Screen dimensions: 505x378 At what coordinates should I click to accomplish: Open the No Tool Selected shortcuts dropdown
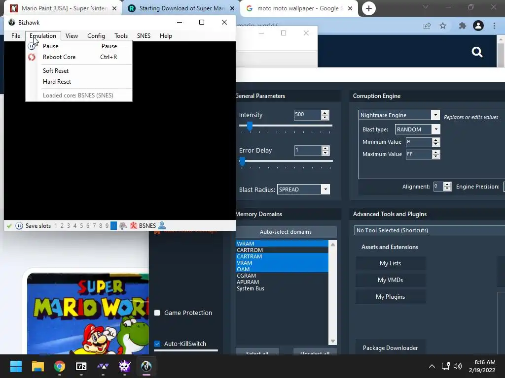[x=430, y=230]
